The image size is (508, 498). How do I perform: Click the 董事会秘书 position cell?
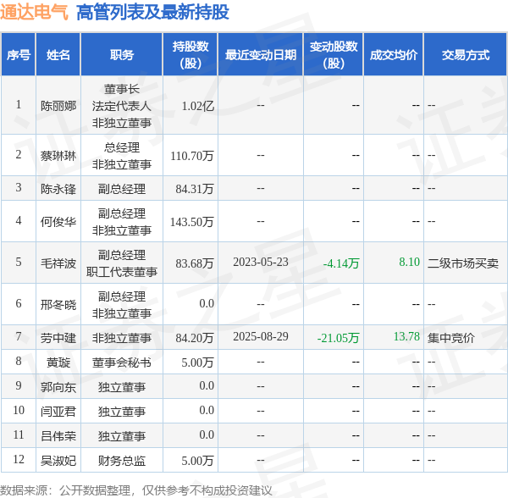[x=121, y=362]
